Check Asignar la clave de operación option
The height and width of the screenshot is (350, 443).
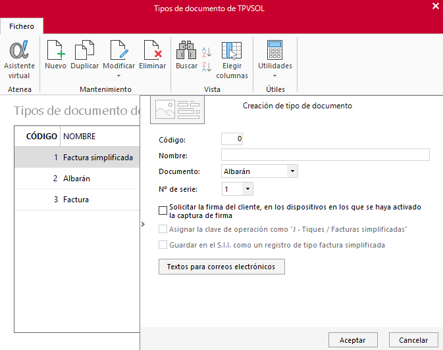pos(163,229)
